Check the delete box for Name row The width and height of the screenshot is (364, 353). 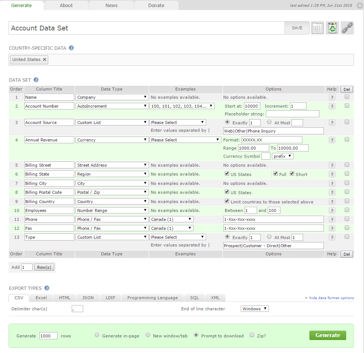pyautogui.click(x=347, y=97)
